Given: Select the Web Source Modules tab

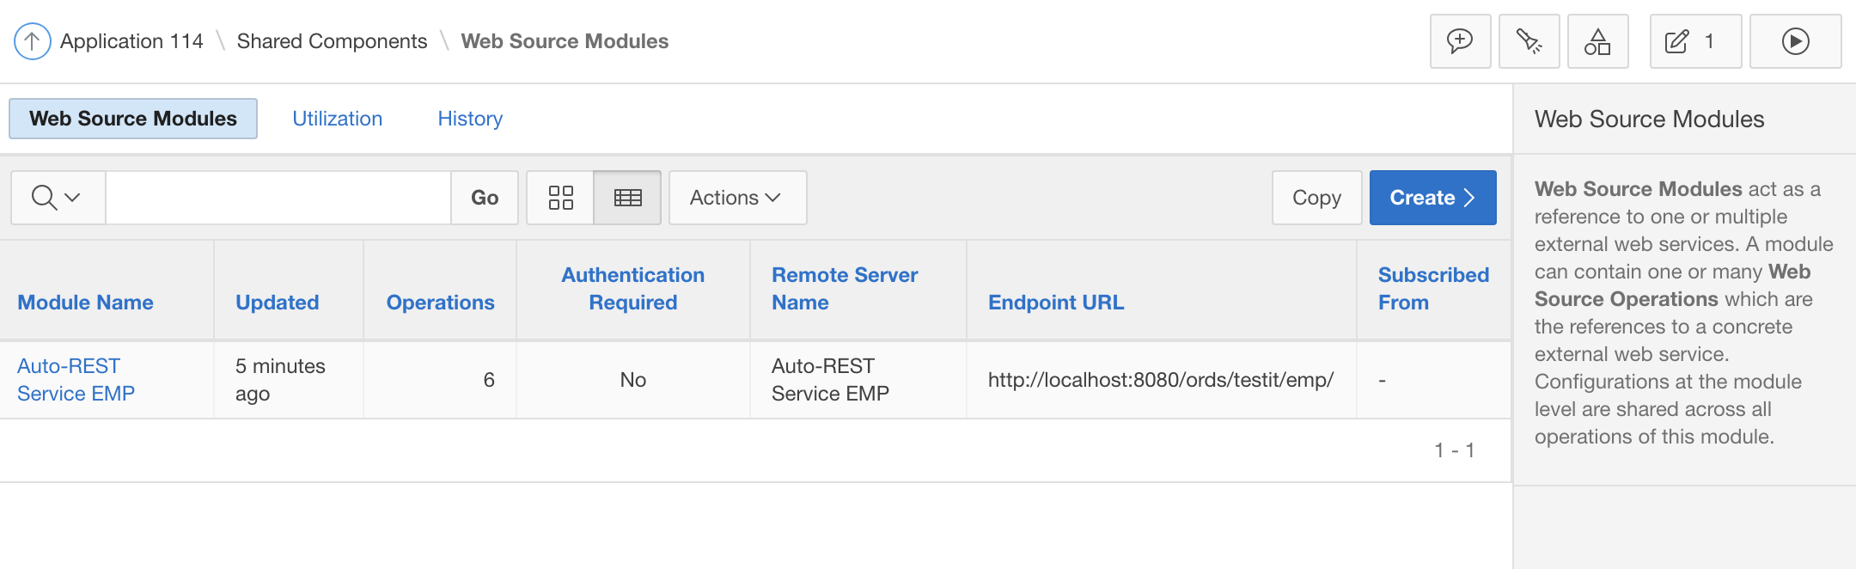Looking at the screenshot, I should point(133,119).
